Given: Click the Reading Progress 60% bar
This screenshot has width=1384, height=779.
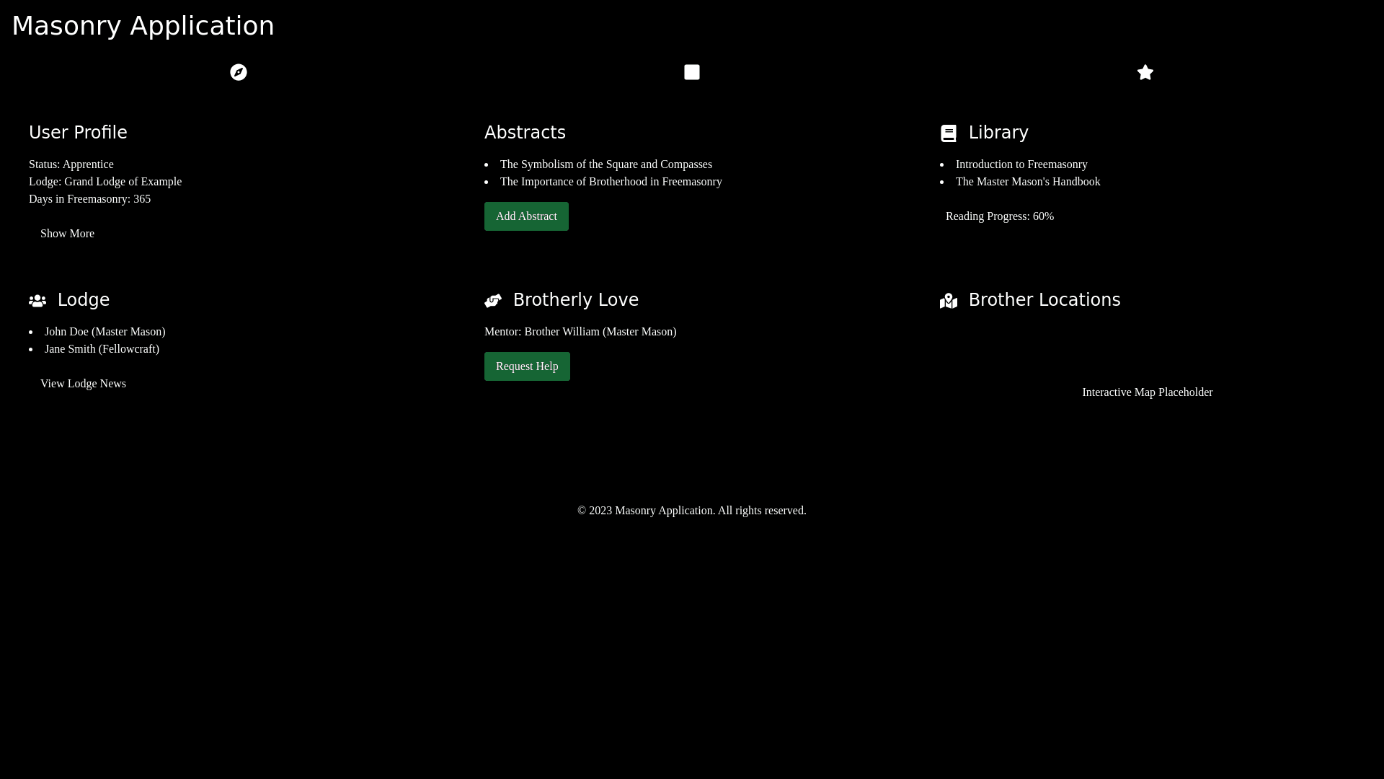Looking at the screenshot, I should point(999,216).
